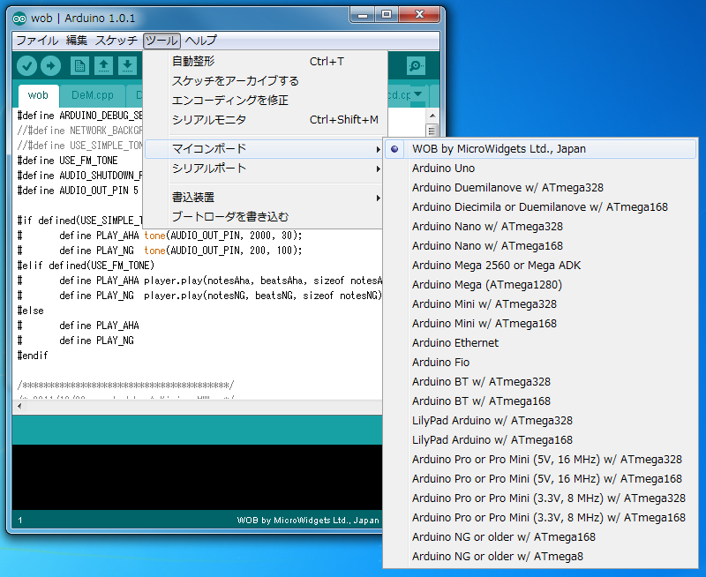706x577 pixels.
Task: Select LilyPad Arduino w/ ATmega328 board
Action: [540, 420]
